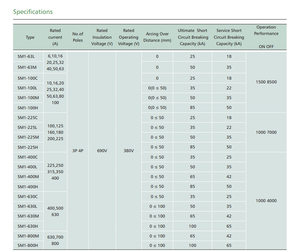Click the SM1-100L type cell
Image resolution: width=292 pixels, height=251 pixels.
27,88
